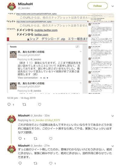Click the 10:34 pm - 14 Aug 2019 timestamp
The width and height of the screenshot is (121, 166).
pos(21,98)
